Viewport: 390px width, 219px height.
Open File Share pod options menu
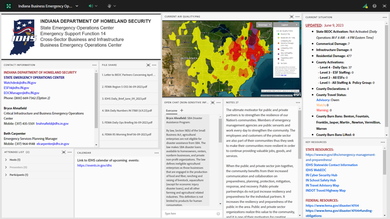155,65
